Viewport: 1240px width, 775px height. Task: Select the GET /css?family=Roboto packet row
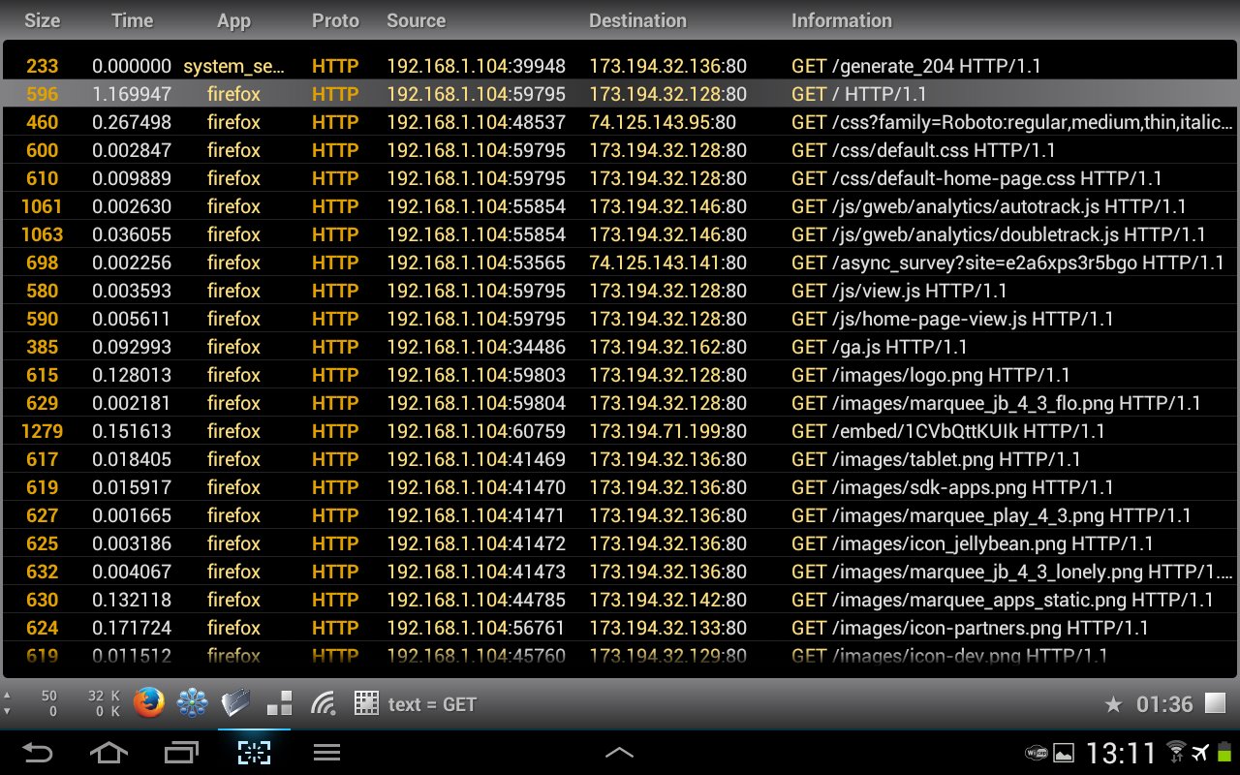[x=620, y=122]
